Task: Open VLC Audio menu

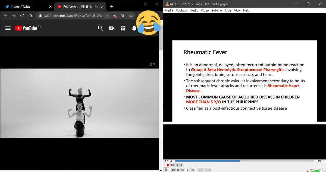Action: [x=194, y=10]
